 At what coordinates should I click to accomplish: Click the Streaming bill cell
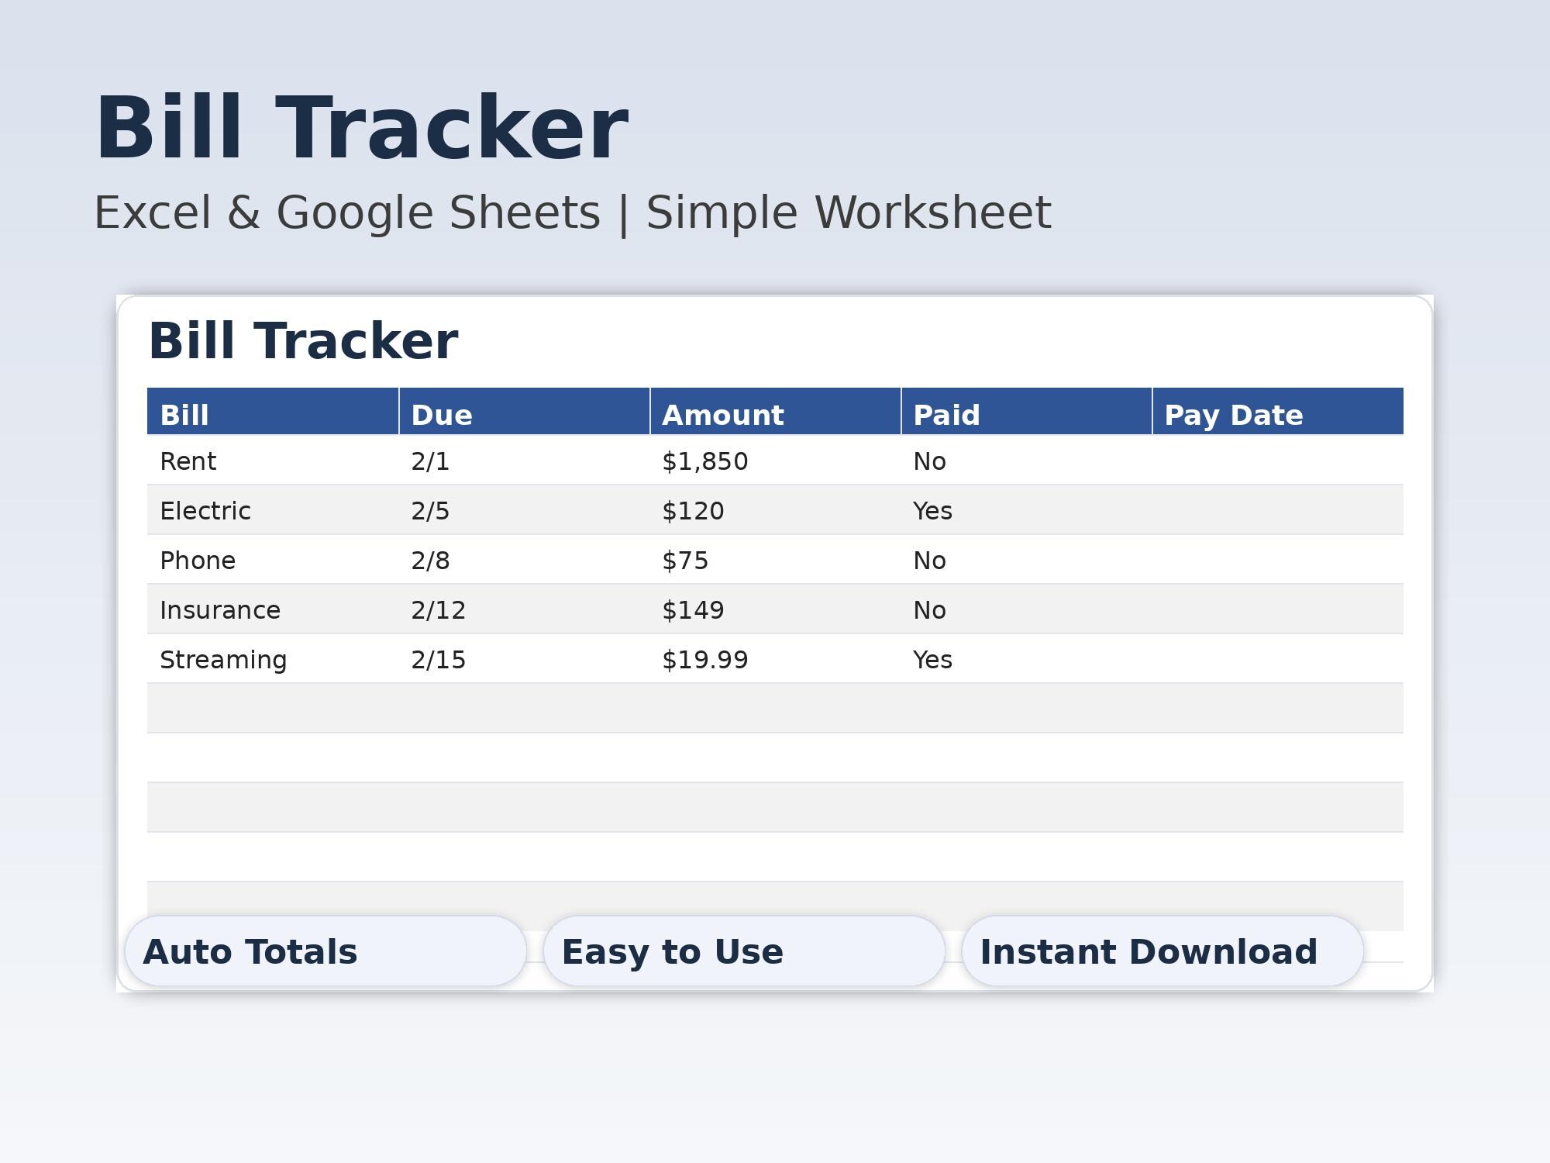(x=273, y=659)
